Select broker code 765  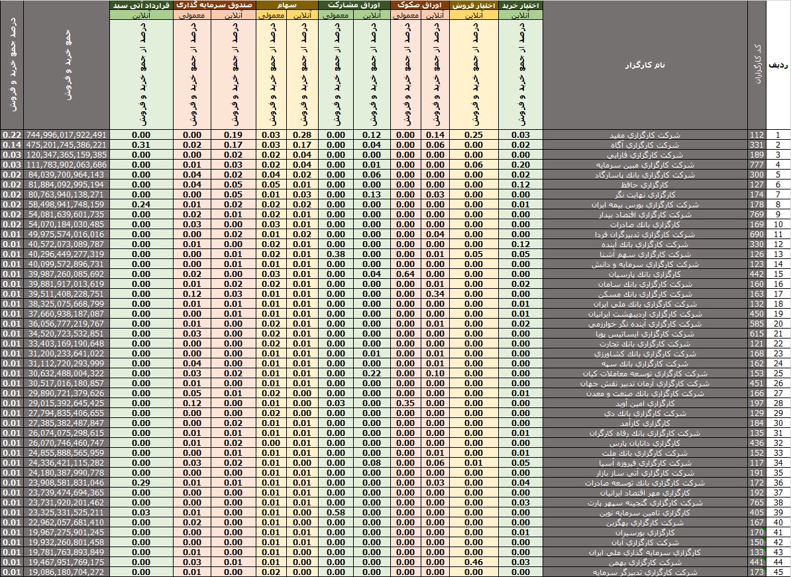757,503
